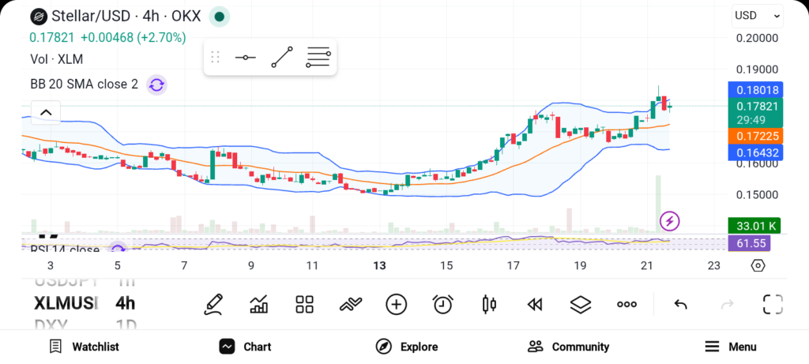Open the Community tab
The image size is (809, 364).
pos(569,347)
